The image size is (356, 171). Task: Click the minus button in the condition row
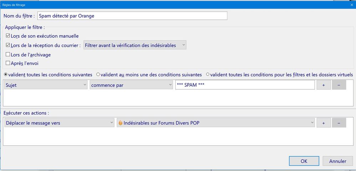pyautogui.click(x=339, y=85)
